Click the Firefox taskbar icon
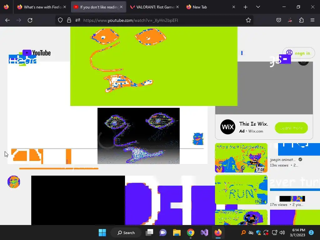This screenshot has height=240, width=320. 218,232
